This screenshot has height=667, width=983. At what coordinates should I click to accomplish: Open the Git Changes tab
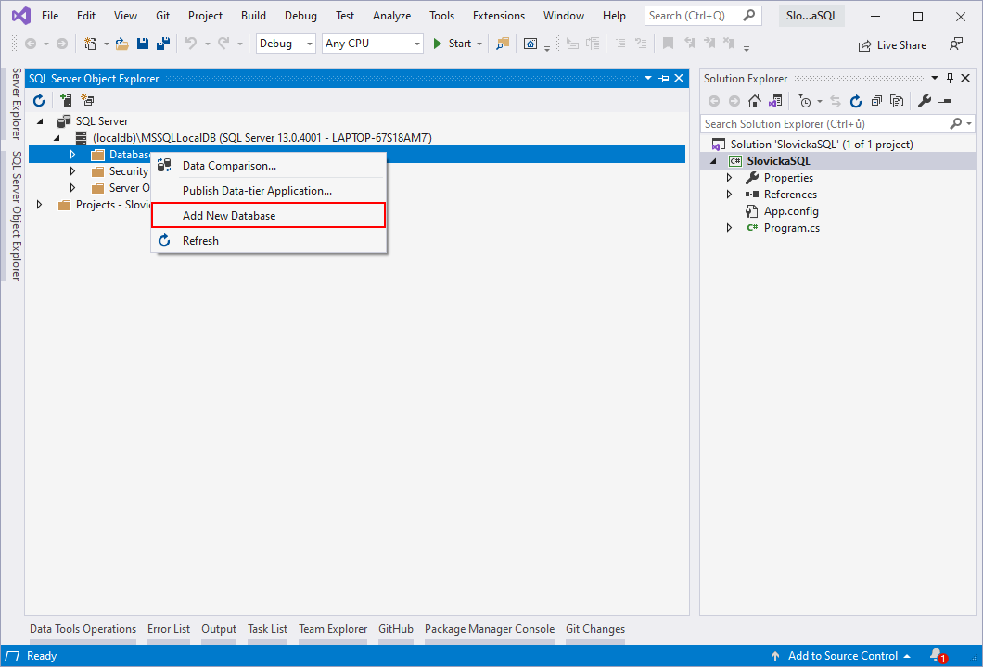pyautogui.click(x=595, y=629)
